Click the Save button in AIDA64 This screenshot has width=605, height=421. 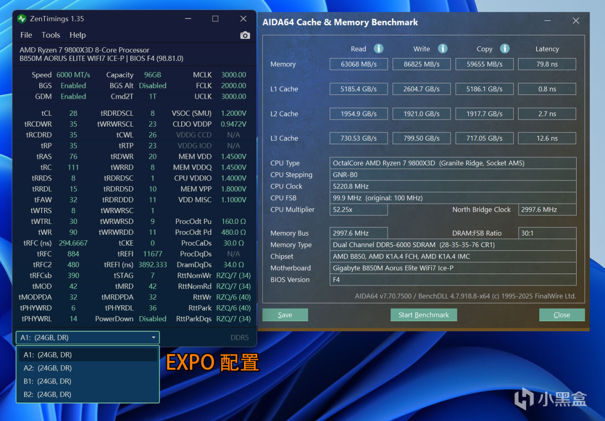pyautogui.click(x=285, y=315)
